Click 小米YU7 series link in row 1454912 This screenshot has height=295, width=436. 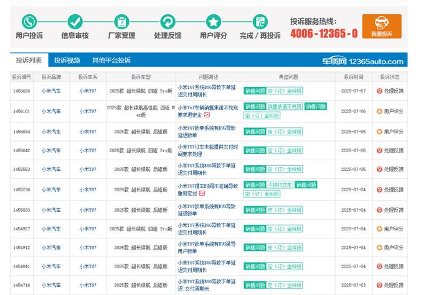click(x=88, y=248)
